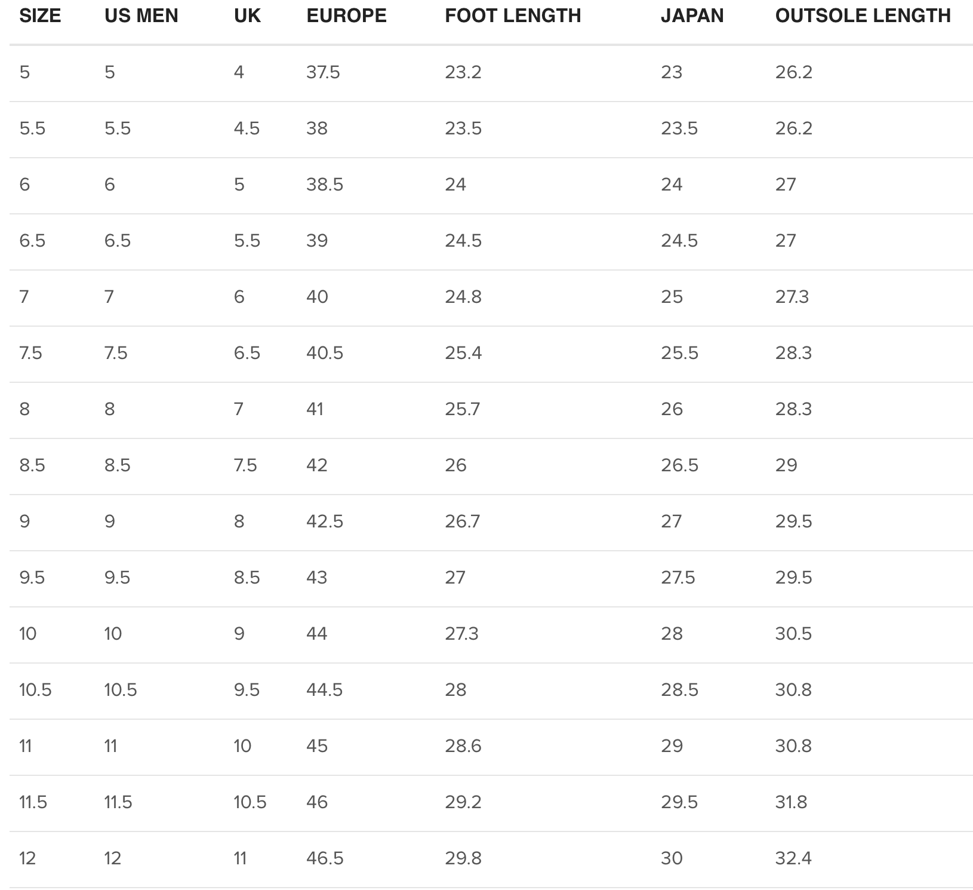The height and width of the screenshot is (890, 973).
Task: Click the FOOT LENGTH column header
Action: (x=513, y=16)
